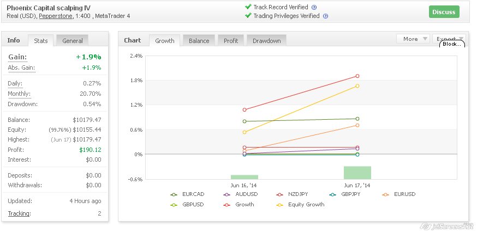477x233 pixels.
Task: Toggle Equity Growth series in legend
Action: [300, 205]
